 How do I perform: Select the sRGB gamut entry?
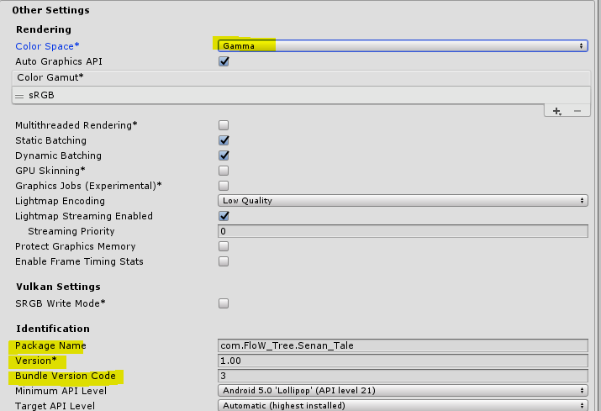[301, 95]
